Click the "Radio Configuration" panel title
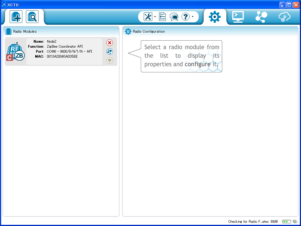 click(149, 31)
